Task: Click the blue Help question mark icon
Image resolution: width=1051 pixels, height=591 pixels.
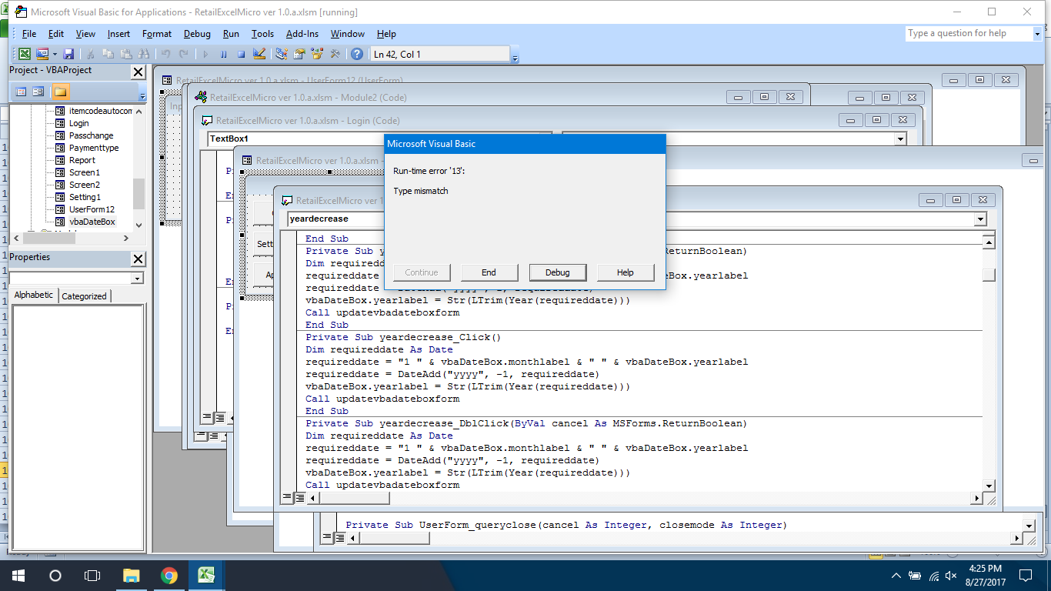Action: click(x=357, y=54)
